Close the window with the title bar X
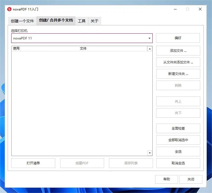The height and width of the screenshot is (193, 212). coord(200,9)
